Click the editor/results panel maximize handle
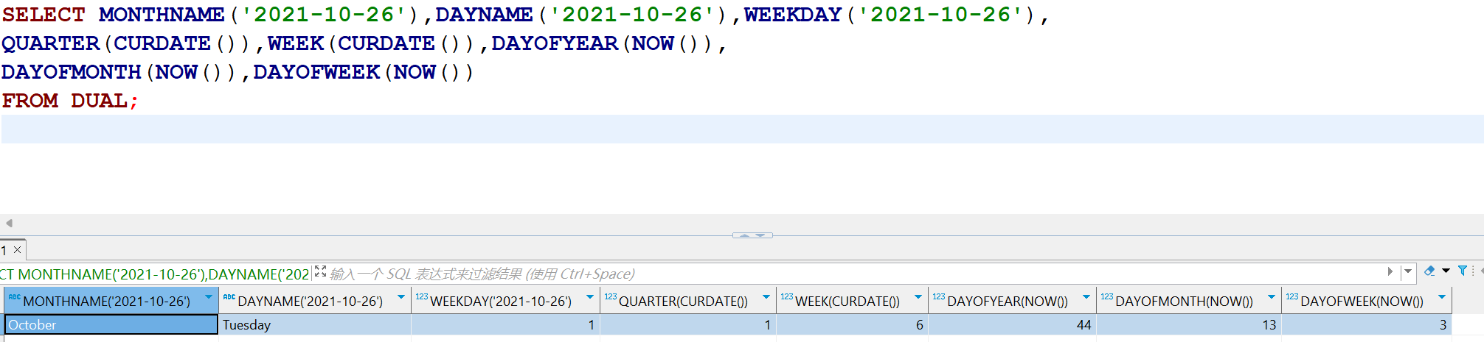The height and width of the screenshot is (342, 1484). point(752,235)
